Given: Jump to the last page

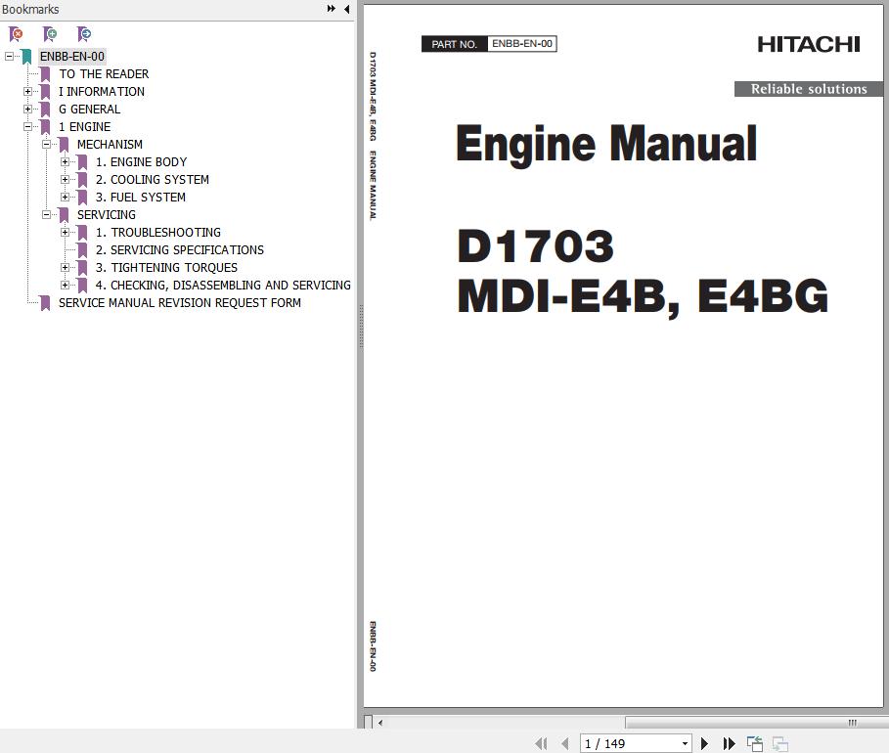Looking at the screenshot, I should 729,744.
